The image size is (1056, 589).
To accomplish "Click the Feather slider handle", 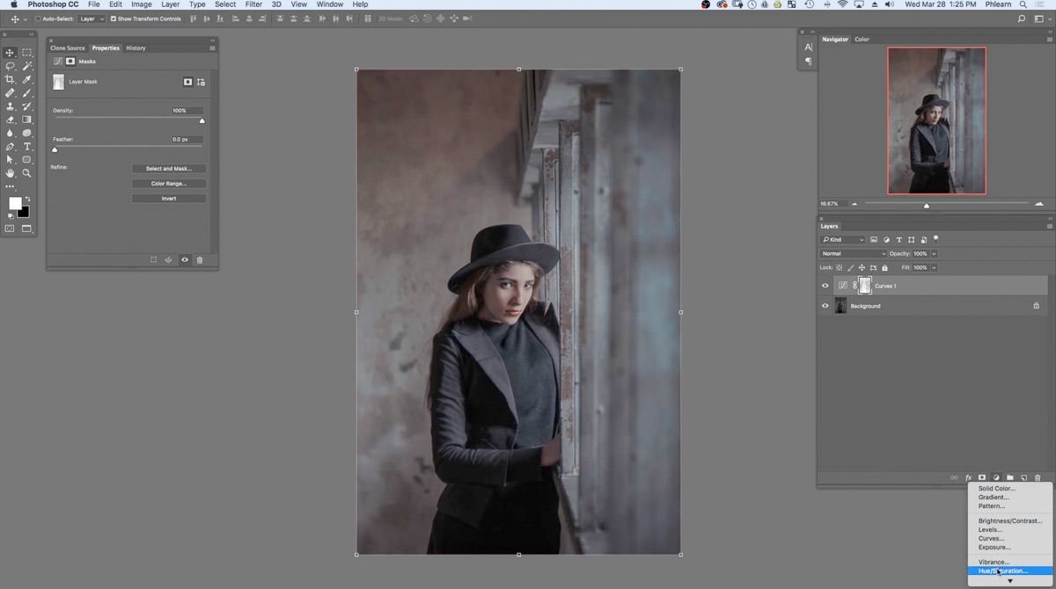I will (x=55, y=149).
